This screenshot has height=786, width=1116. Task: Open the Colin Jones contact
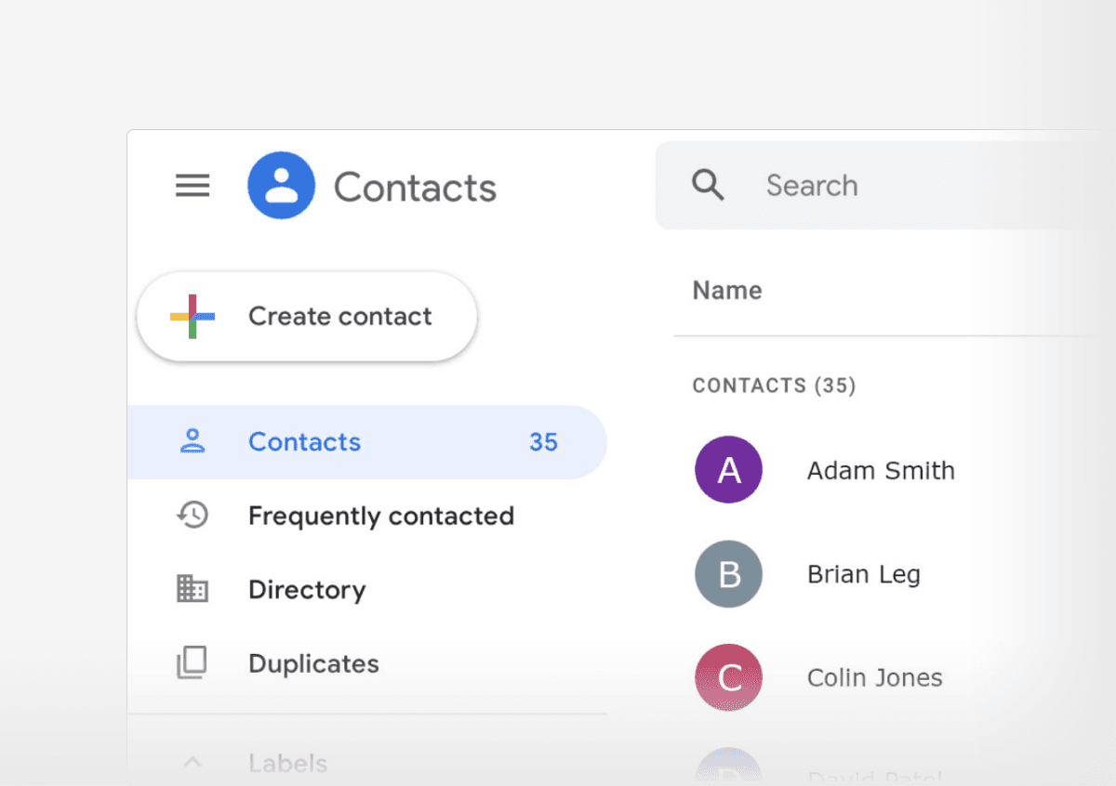click(875, 678)
